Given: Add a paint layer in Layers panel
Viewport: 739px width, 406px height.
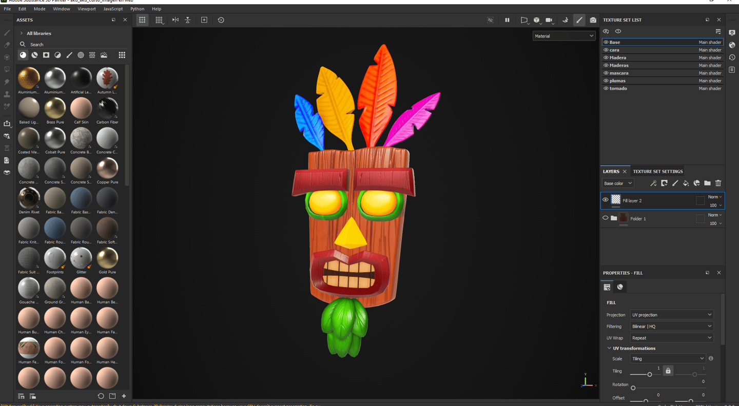Looking at the screenshot, I should [x=675, y=183].
